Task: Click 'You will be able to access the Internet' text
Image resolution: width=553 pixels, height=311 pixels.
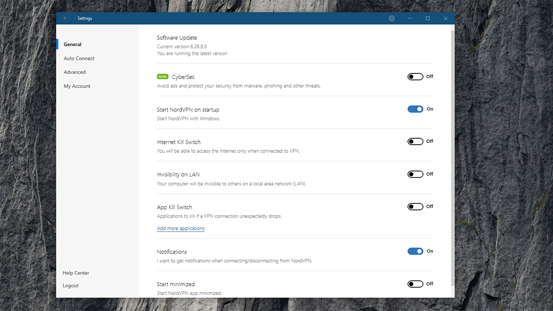Action: [228, 151]
